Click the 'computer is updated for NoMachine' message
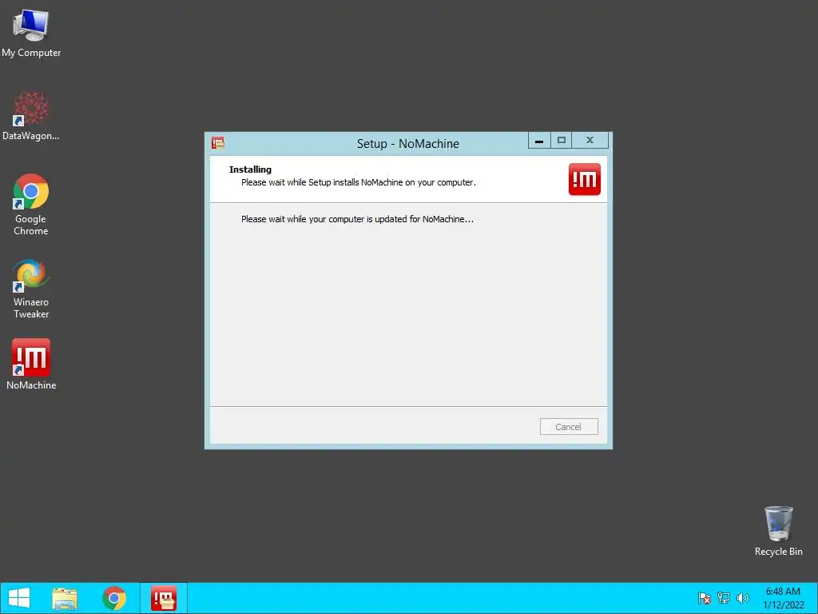 [x=357, y=219]
